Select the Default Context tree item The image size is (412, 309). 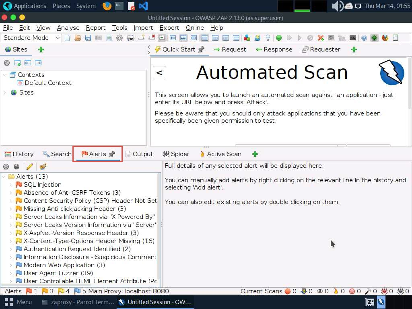tap(48, 83)
